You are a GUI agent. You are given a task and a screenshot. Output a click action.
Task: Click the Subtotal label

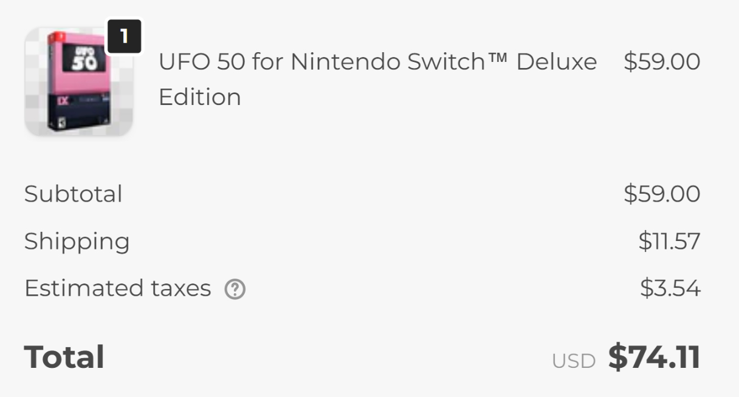pyautogui.click(x=73, y=194)
